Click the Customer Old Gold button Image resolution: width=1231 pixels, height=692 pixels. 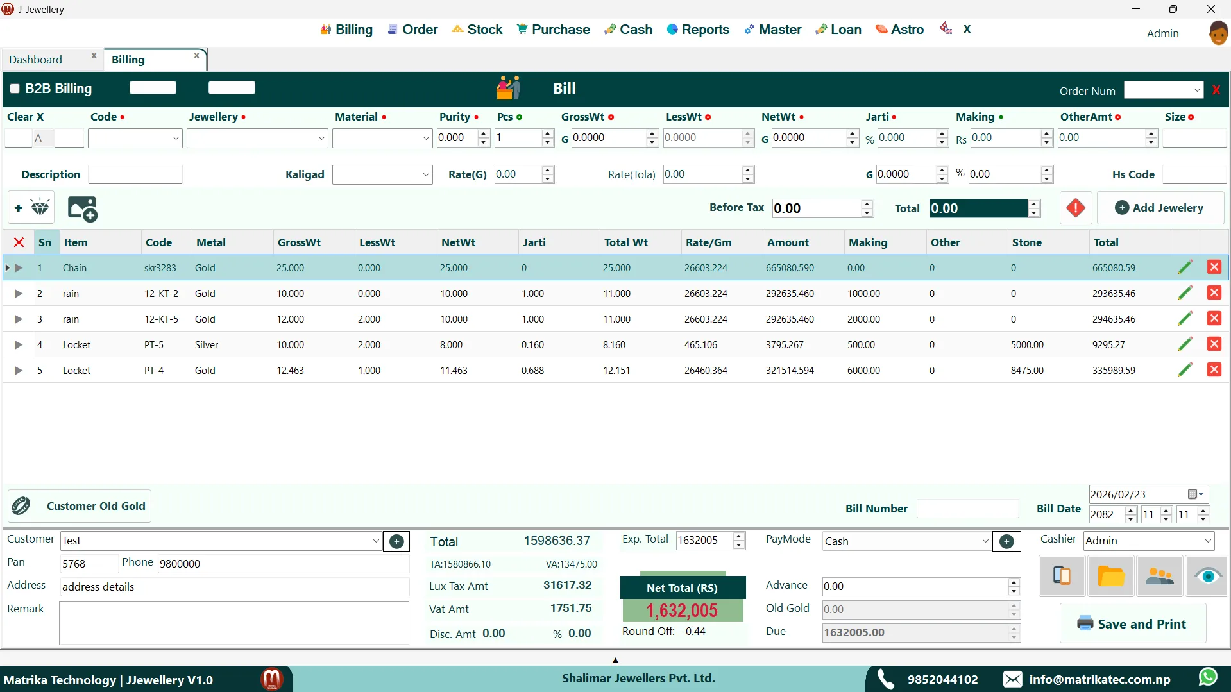pos(80,506)
